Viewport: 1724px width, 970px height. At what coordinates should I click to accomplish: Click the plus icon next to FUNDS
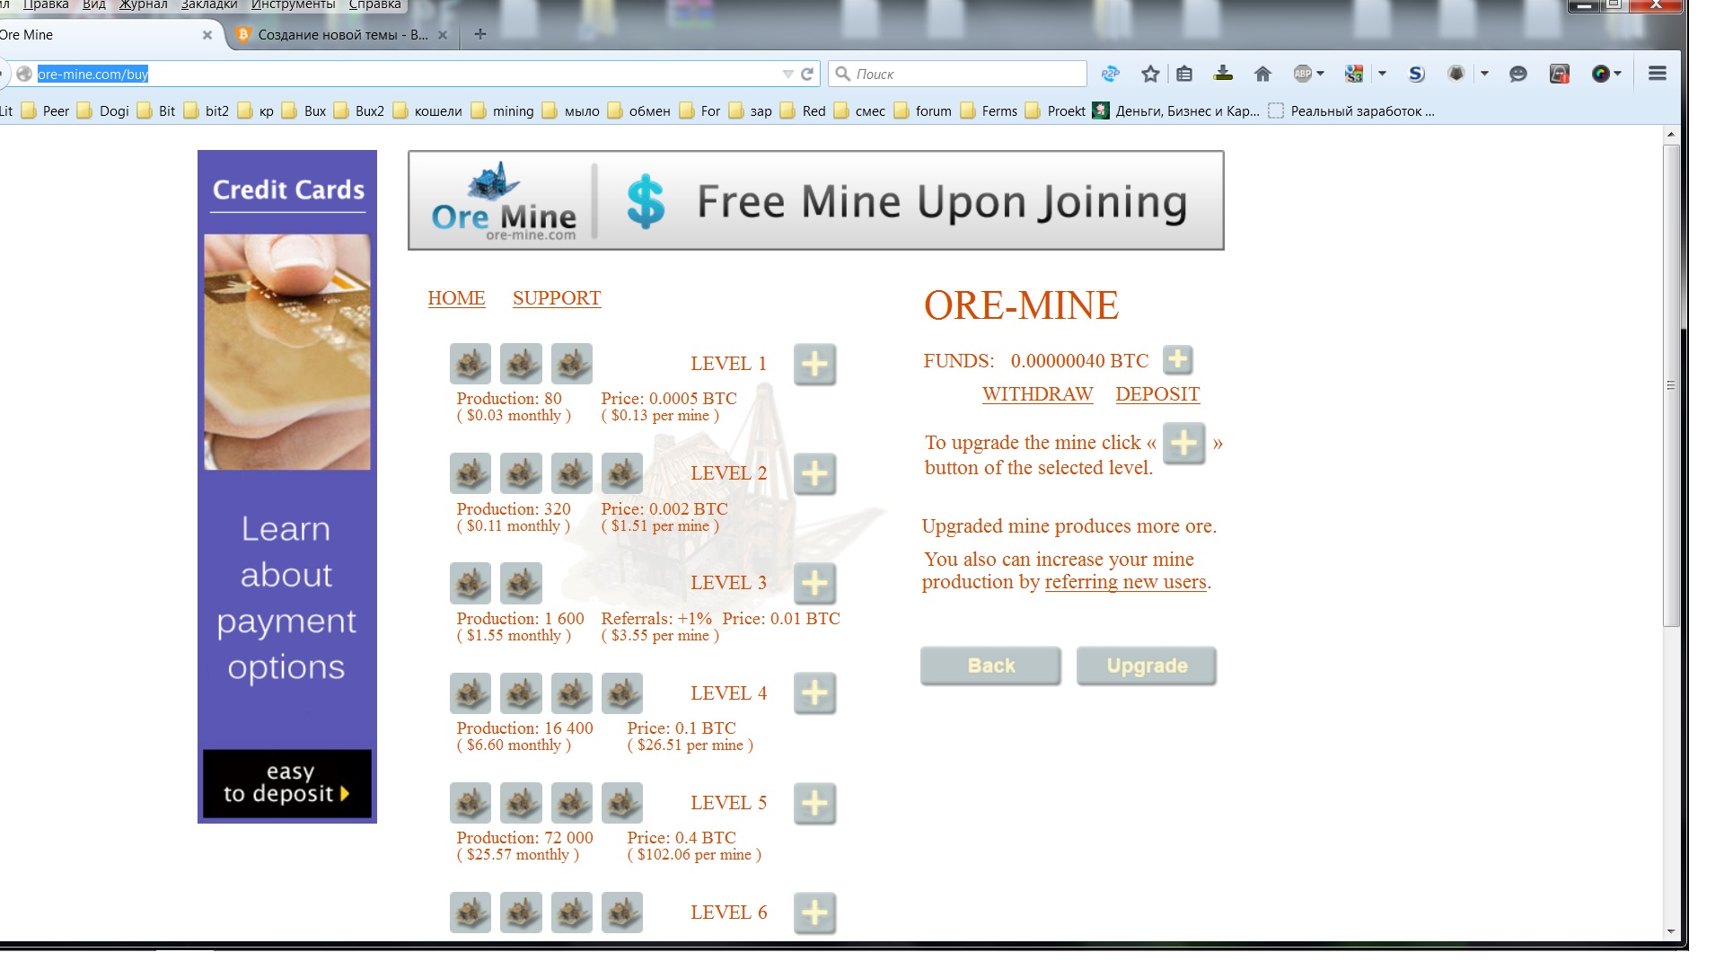(1177, 360)
